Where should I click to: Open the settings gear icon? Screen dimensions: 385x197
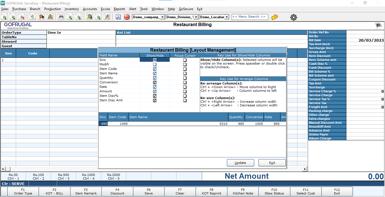click(x=294, y=17)
